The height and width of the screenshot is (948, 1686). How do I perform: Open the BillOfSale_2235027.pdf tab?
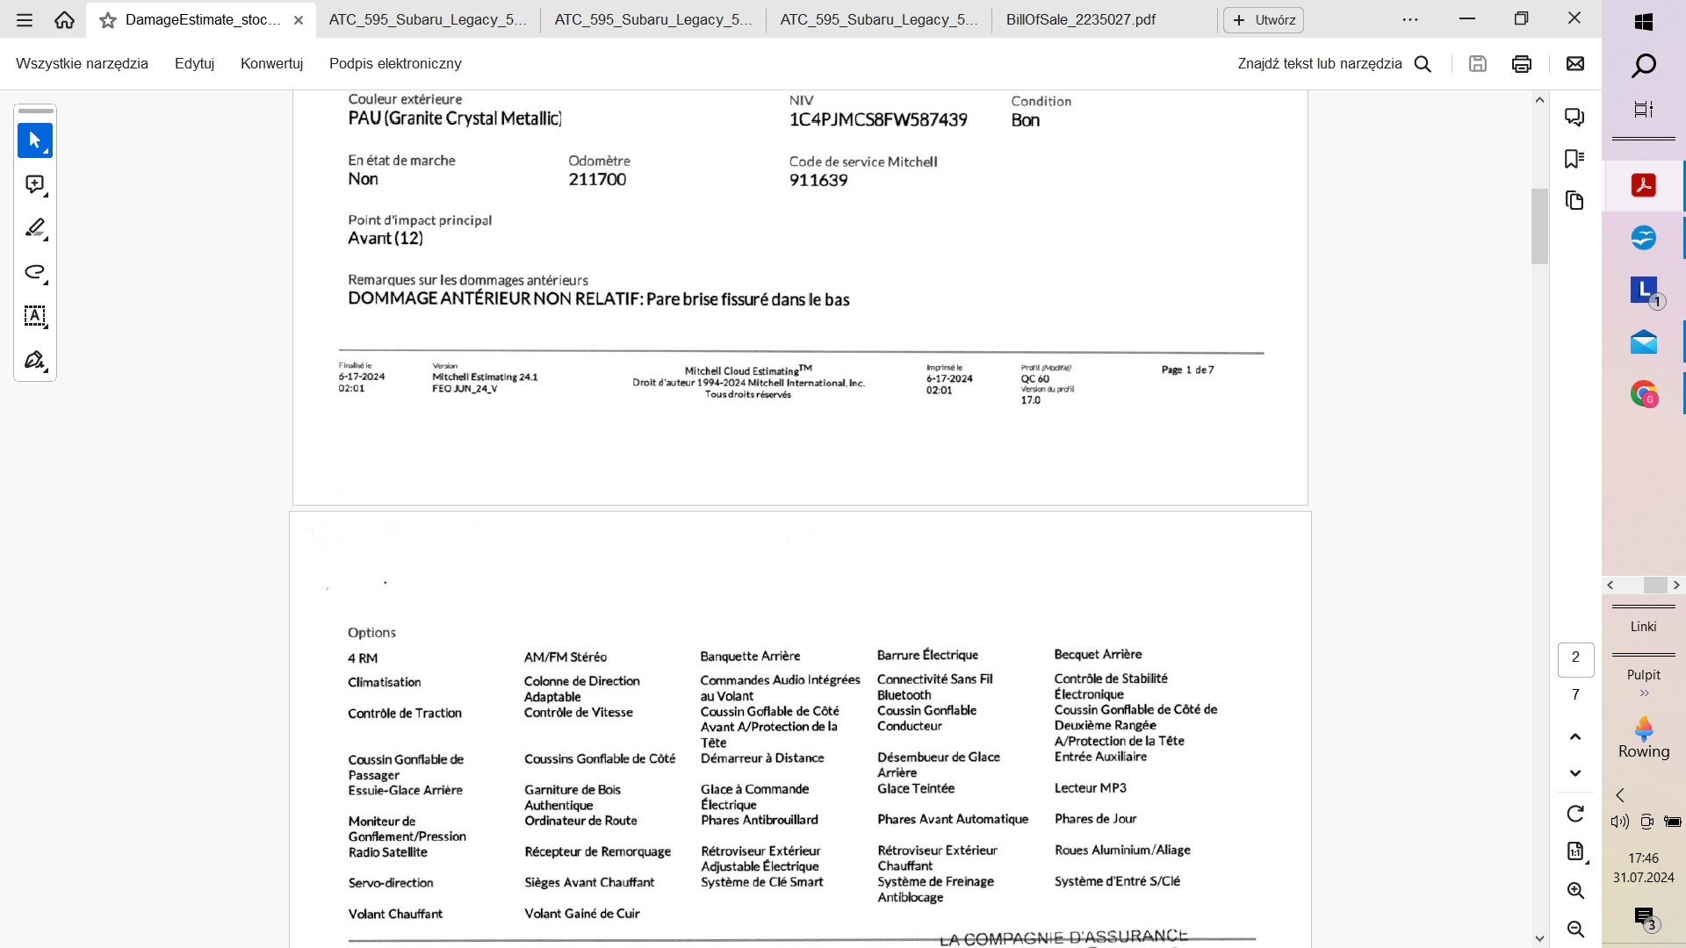(1081, 19)
